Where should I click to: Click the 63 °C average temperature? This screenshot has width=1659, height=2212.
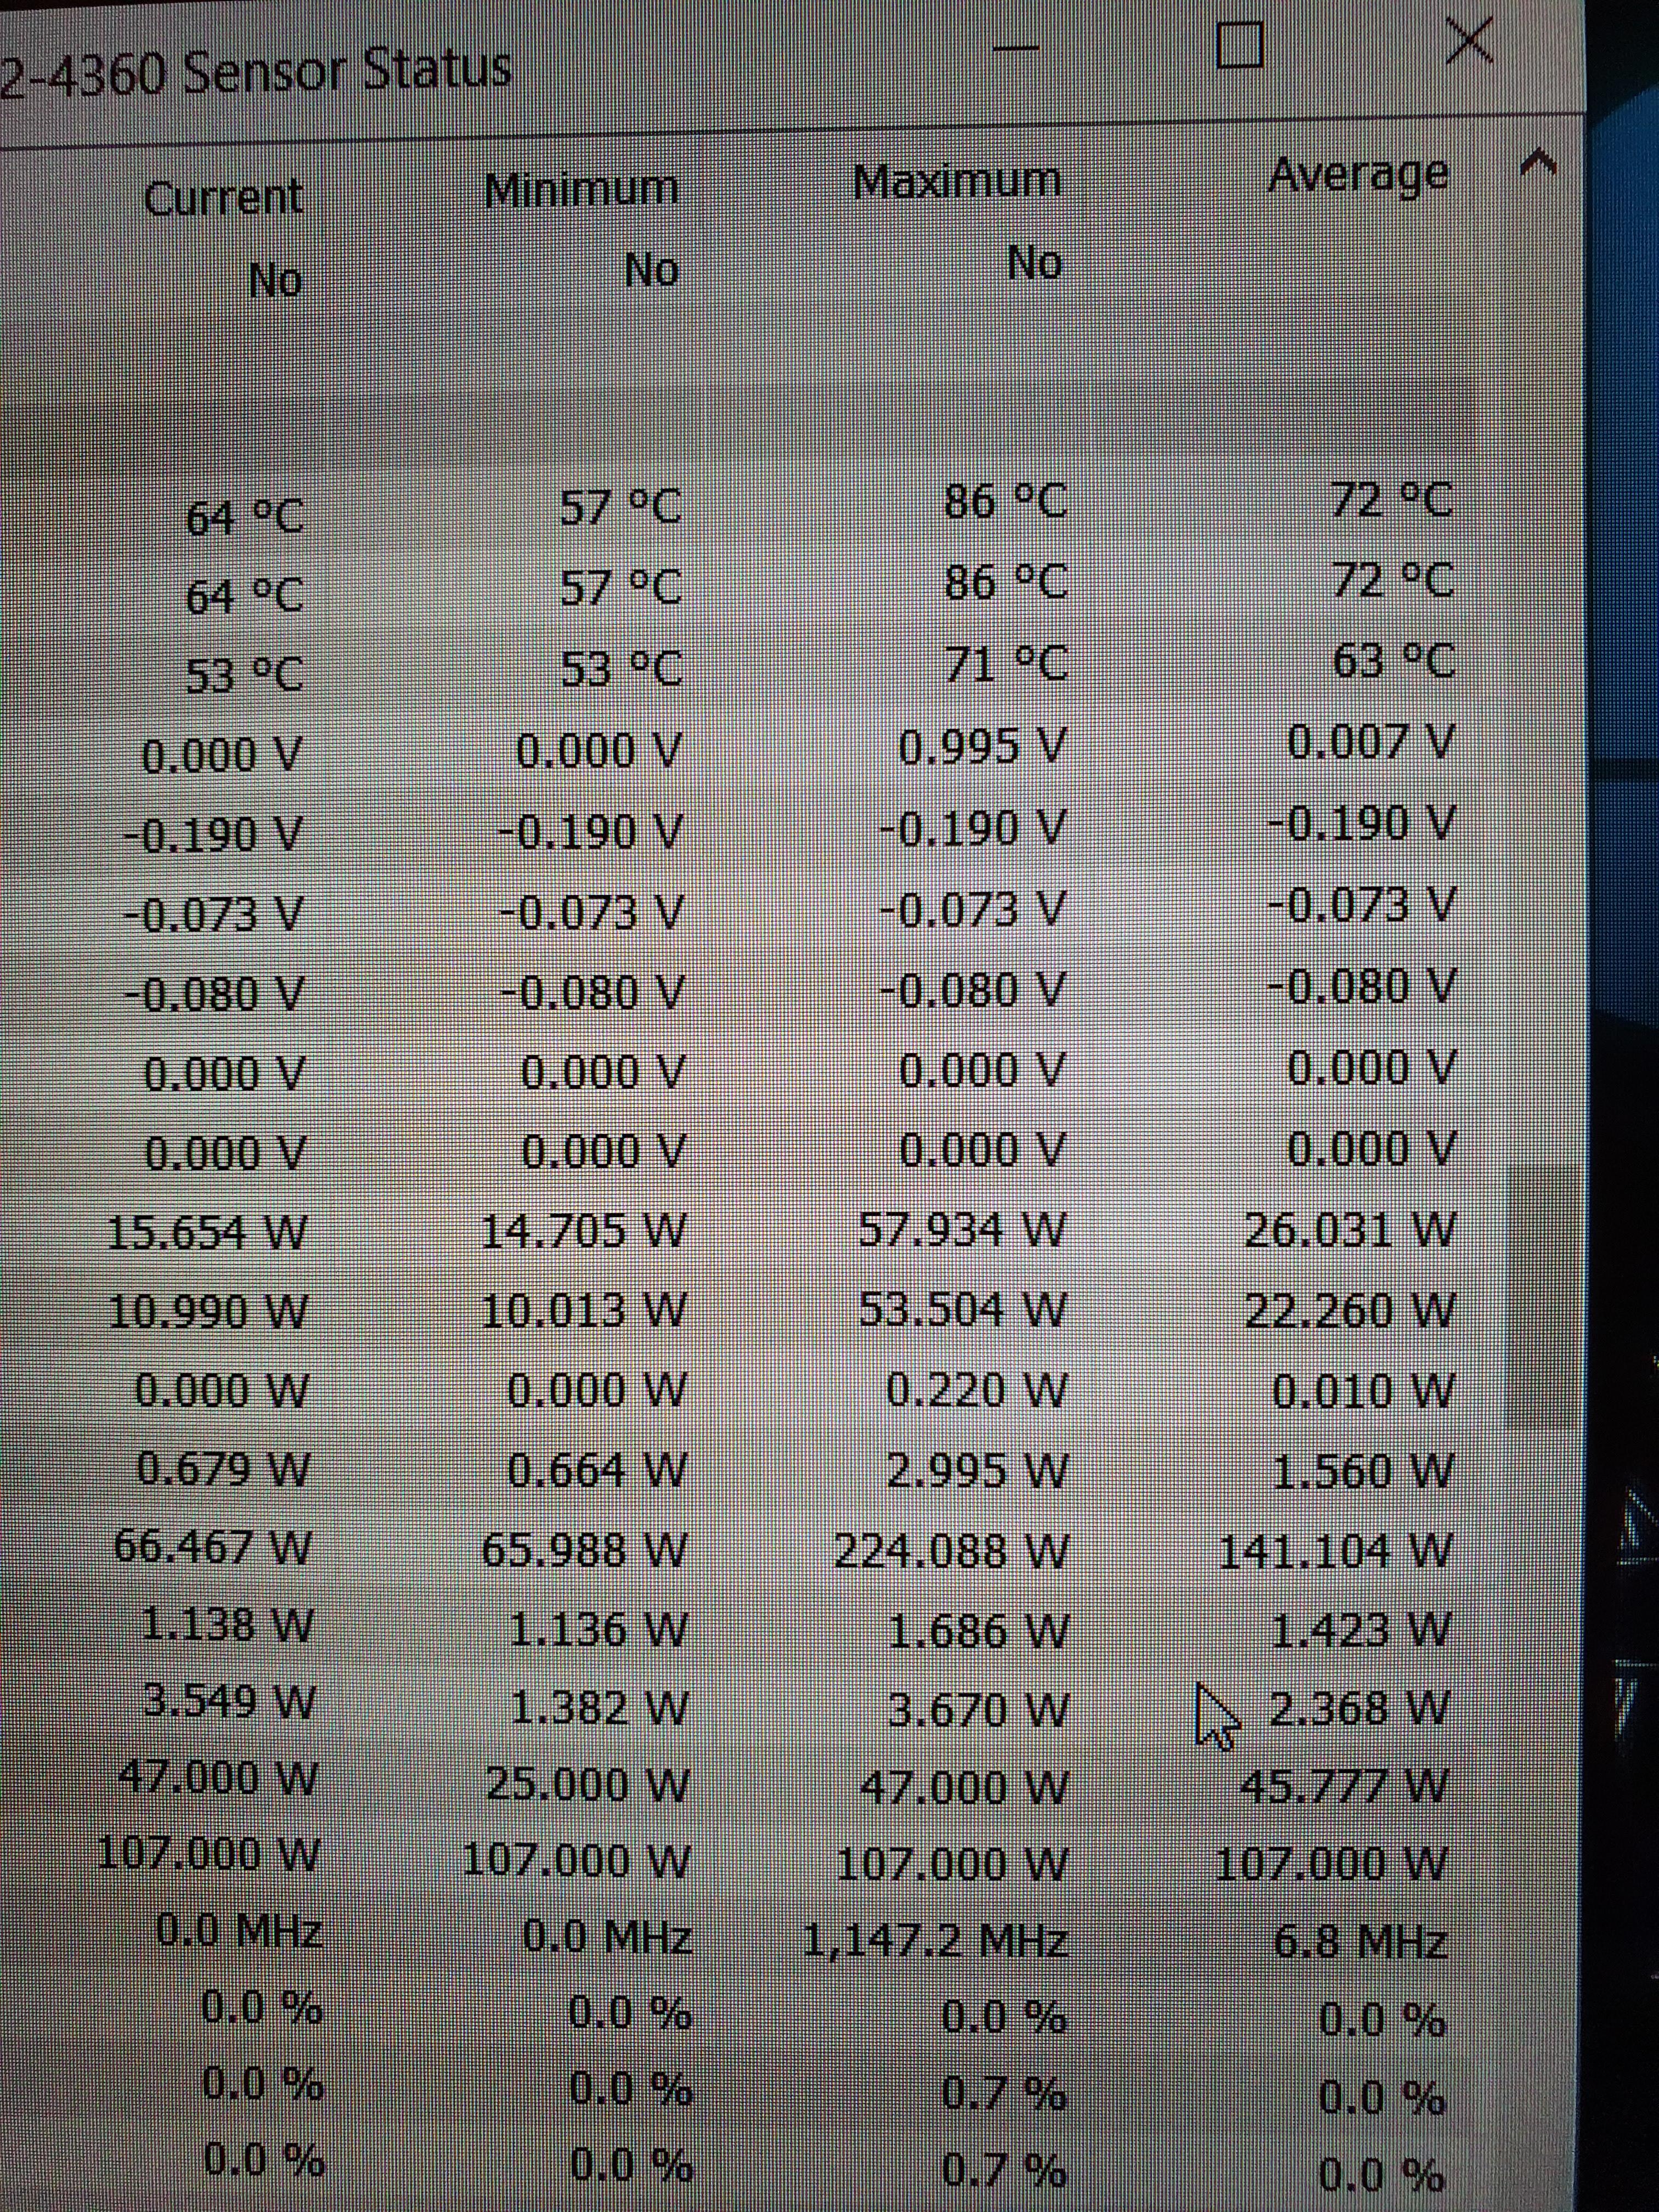click(x=1394, y=661)
